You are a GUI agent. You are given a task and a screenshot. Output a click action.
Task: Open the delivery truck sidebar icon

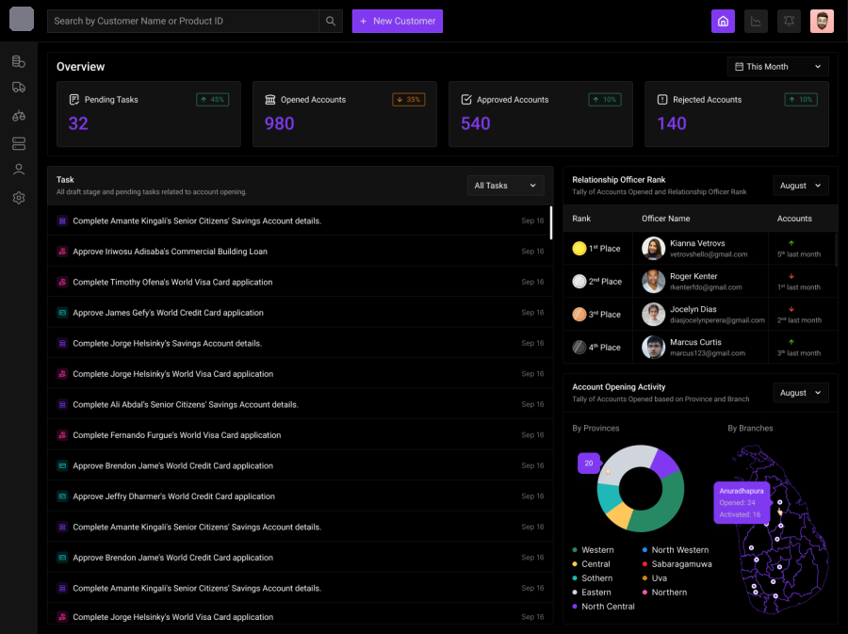(19, 88)
